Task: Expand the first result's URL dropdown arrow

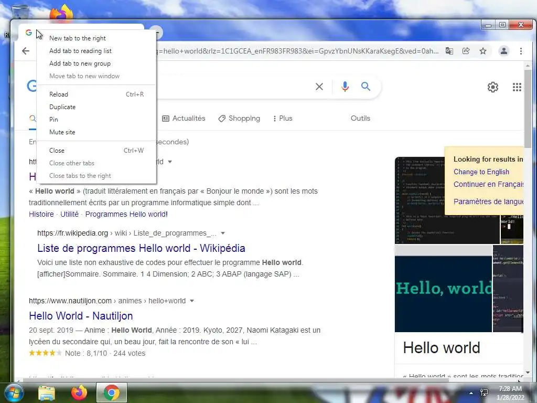Action: 170,162
